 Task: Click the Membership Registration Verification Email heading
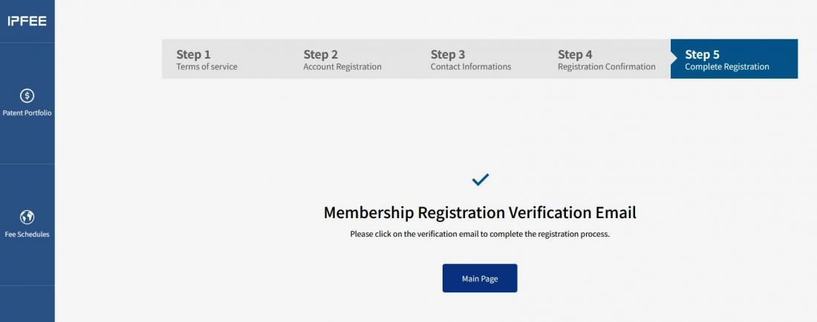click(480, 213)
